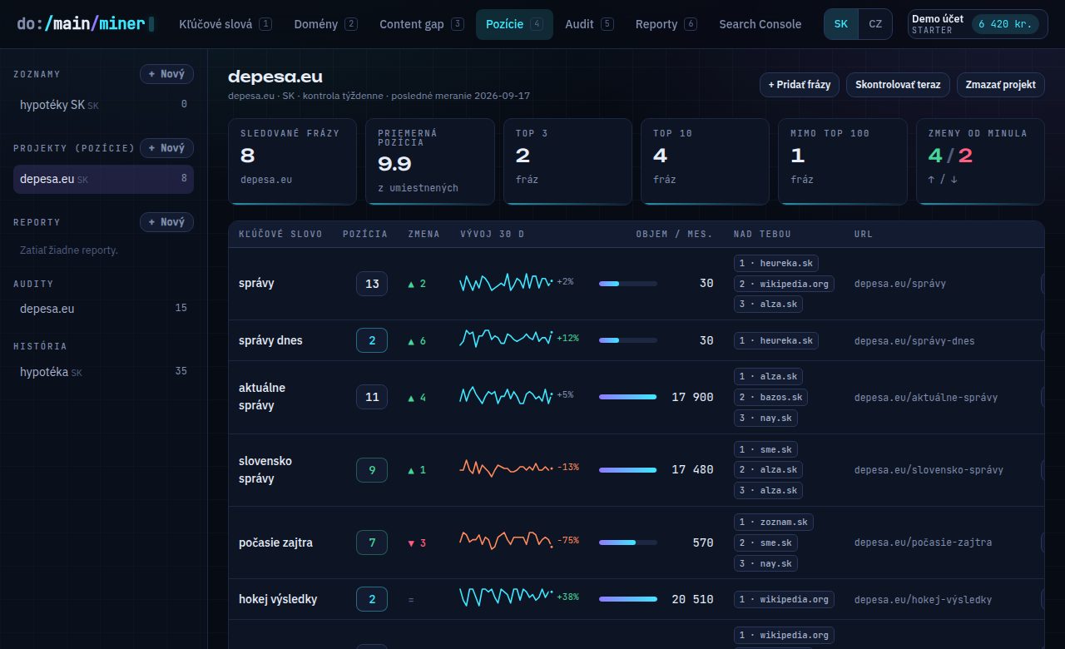Go to the Content gap tab
The image size is (1065, 649).
tap(422, 24)
